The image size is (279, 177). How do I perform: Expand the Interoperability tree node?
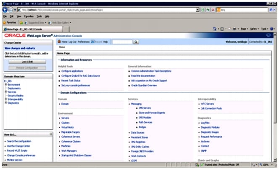(x=6, y=99)
